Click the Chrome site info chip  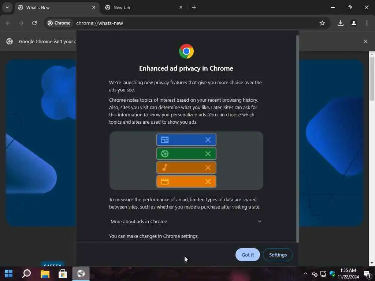59,23
